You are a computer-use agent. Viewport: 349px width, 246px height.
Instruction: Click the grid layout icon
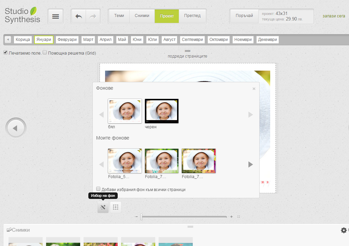[x=116, y=207]
